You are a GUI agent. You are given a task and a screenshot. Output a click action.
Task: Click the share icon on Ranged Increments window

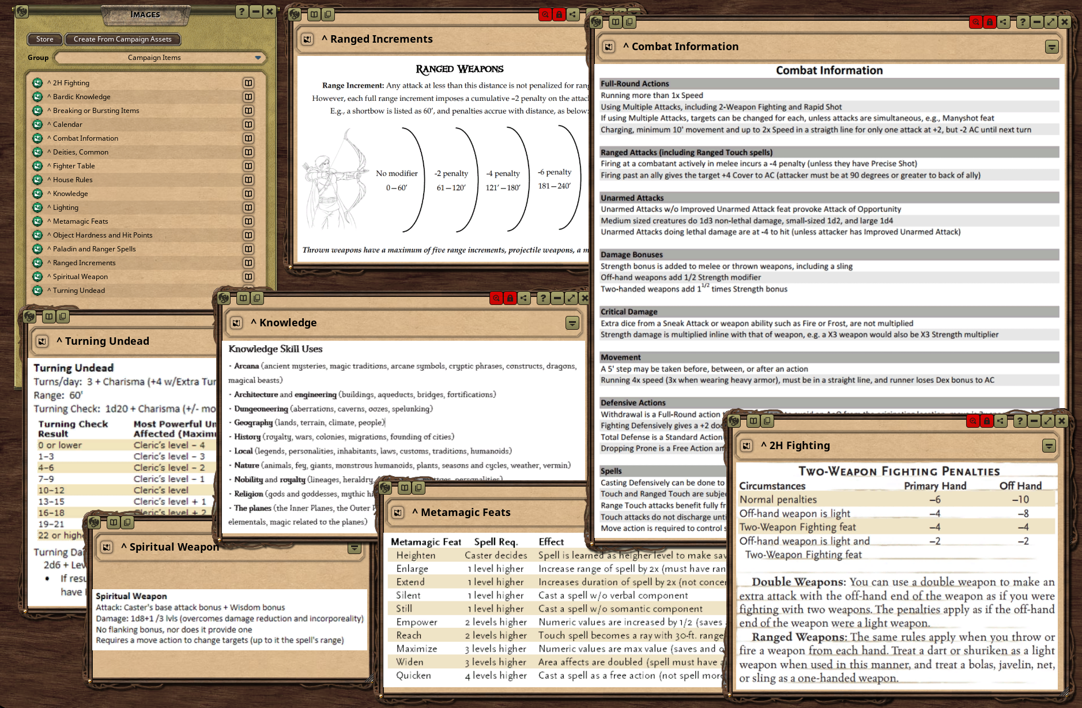573,14
